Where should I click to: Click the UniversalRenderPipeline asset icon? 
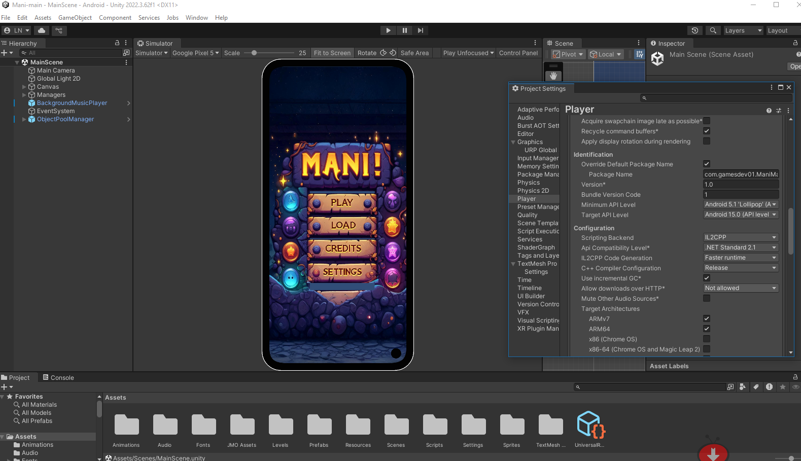point(589,425)
